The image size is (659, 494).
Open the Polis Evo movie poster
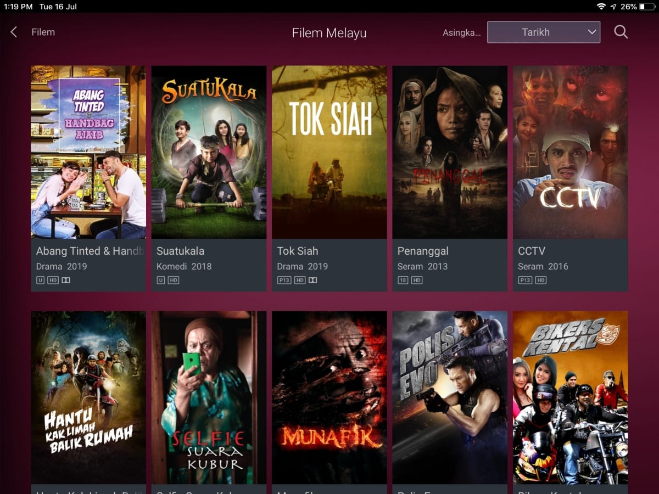pos(450,397)
